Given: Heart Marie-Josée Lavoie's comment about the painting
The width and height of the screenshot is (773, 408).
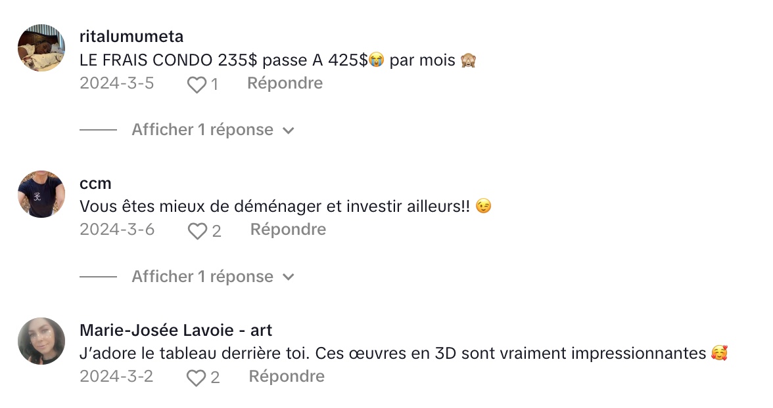Looking at the screenshot, I should (x=196, y=378).
